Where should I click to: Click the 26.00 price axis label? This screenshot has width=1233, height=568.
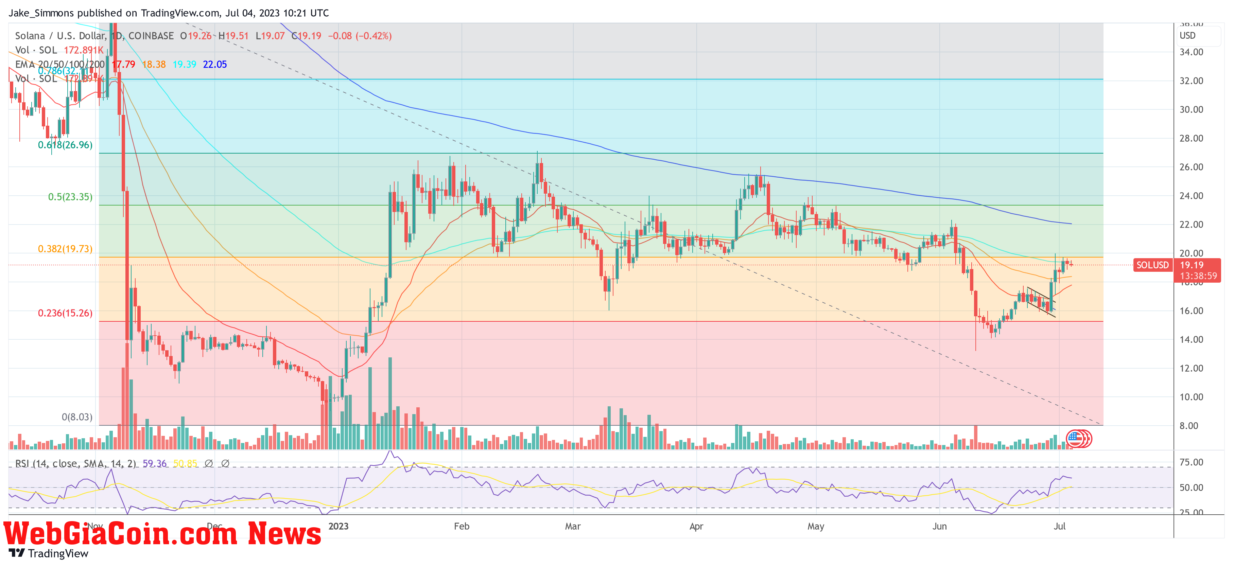point(1191,167)
